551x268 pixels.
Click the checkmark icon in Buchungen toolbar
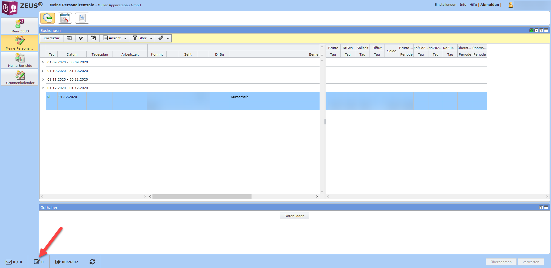pos(81,38)
